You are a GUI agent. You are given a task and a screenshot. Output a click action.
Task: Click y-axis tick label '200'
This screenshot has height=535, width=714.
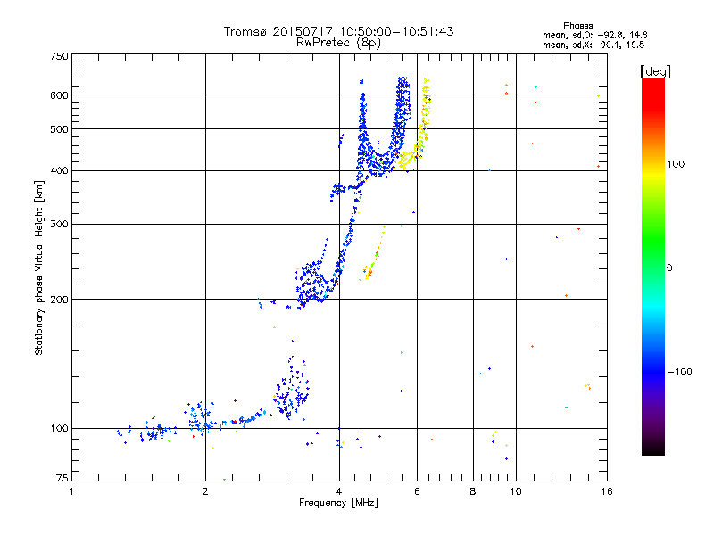[59, 300]
